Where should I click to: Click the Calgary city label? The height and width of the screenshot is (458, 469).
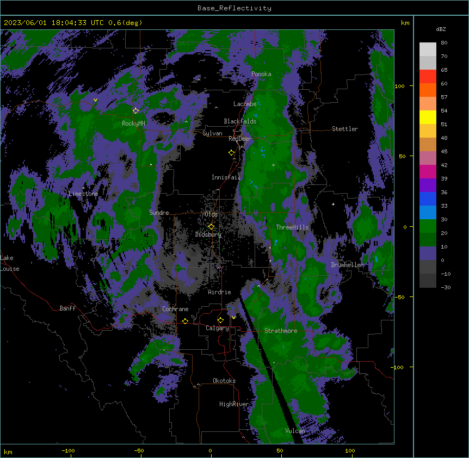click(217, 328)
